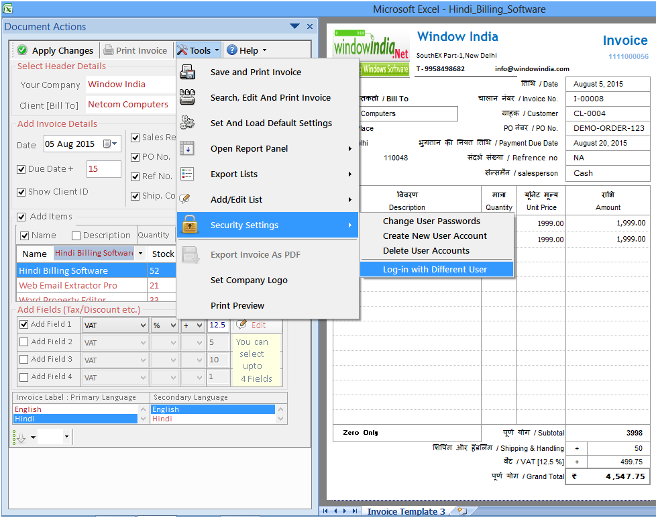Expand the Open Report Panel submenu arrow
This screenshot has width=656, height=518.
click(350, 148)
